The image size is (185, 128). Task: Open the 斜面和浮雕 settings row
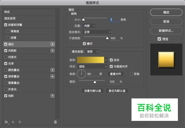29,25
